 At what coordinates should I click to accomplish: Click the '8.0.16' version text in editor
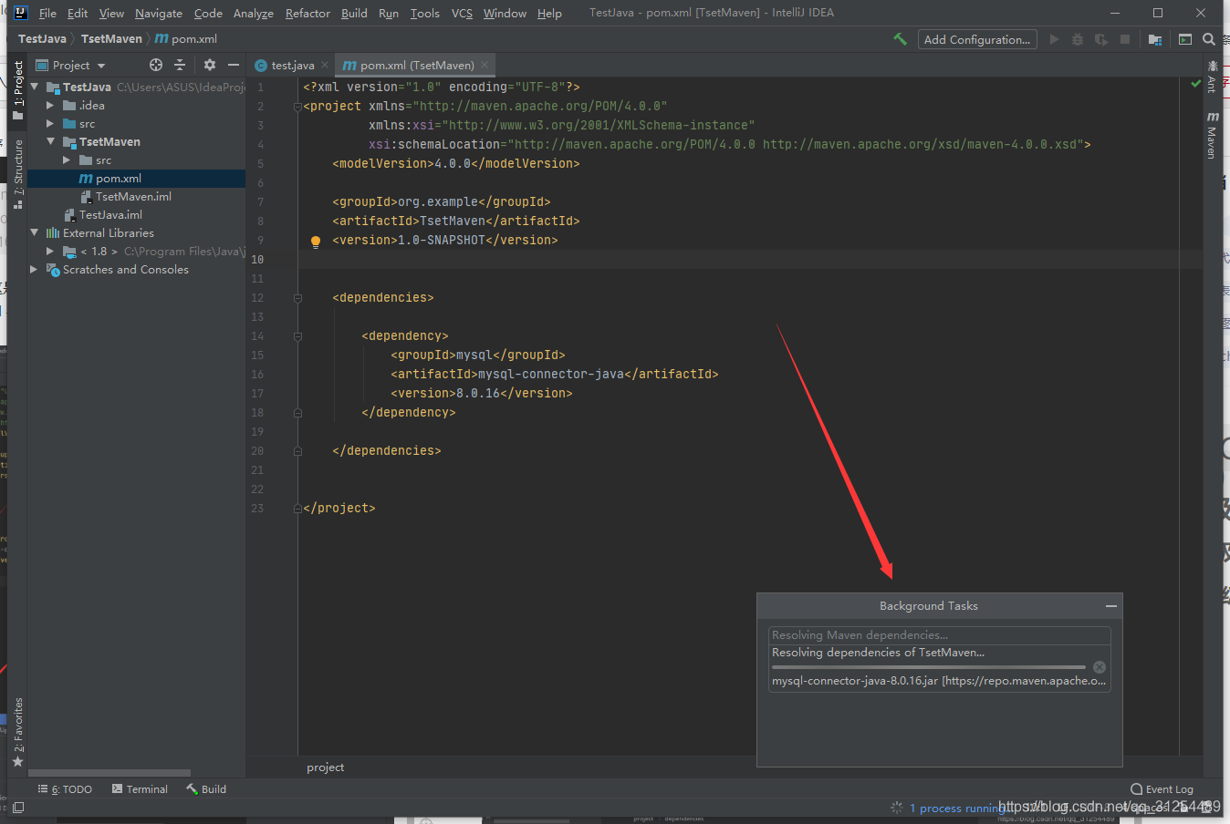coord(478,394)
